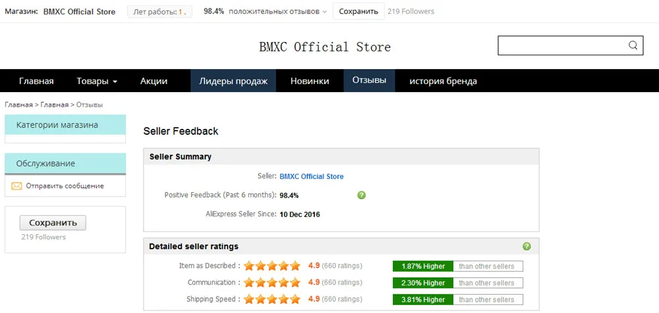This screenshot has height=313, width=659.
Task: Click the 3.81% Higher green bar
Action: coord(423,300)
